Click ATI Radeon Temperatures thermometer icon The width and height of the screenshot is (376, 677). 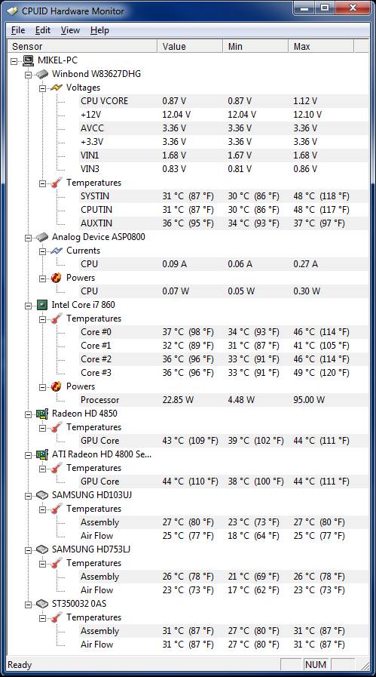pyautogui.click(x=57, y=468)
